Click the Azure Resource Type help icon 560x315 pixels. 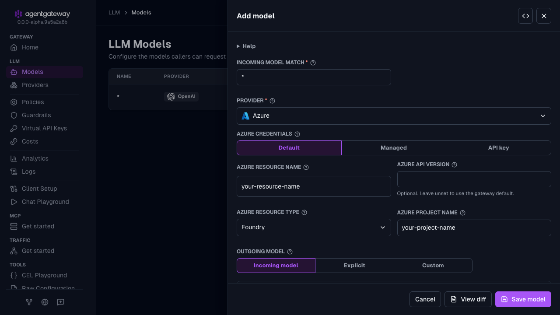point(304,212)
